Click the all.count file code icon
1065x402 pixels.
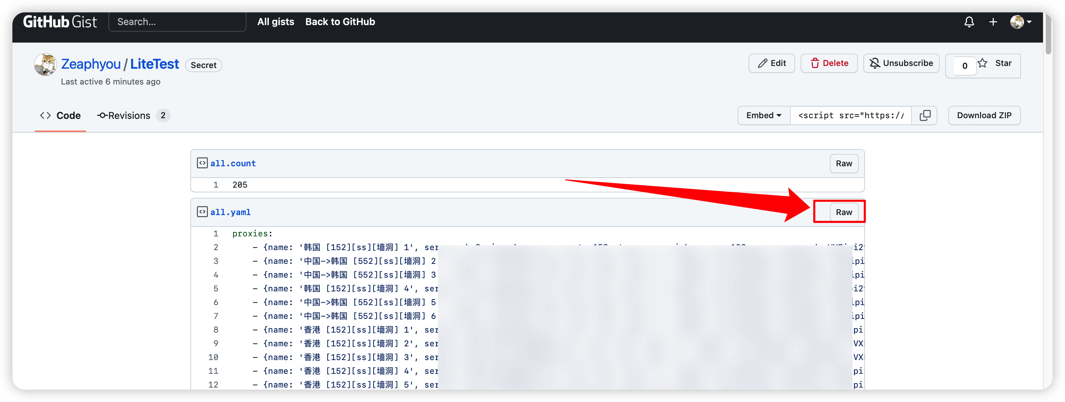[202, 163]
